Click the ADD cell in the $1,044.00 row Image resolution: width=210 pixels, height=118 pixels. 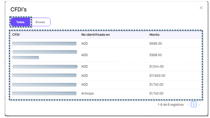[x=84, y=66]
